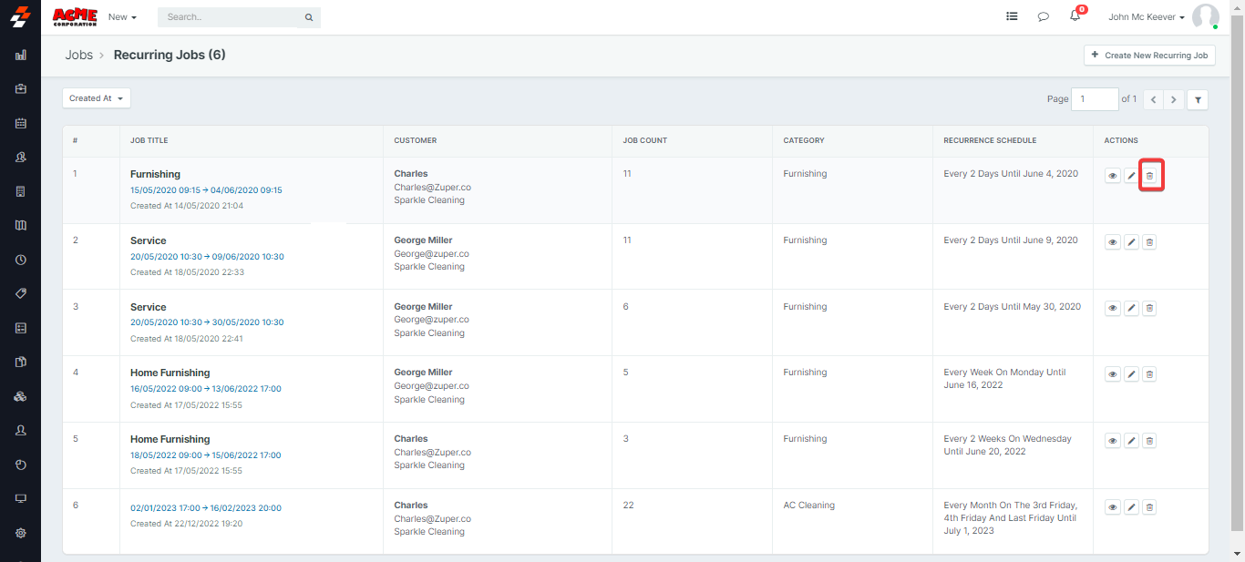Open the chat messages icon
Screen dimensions: 1245x562
(x=1044, y=16)
